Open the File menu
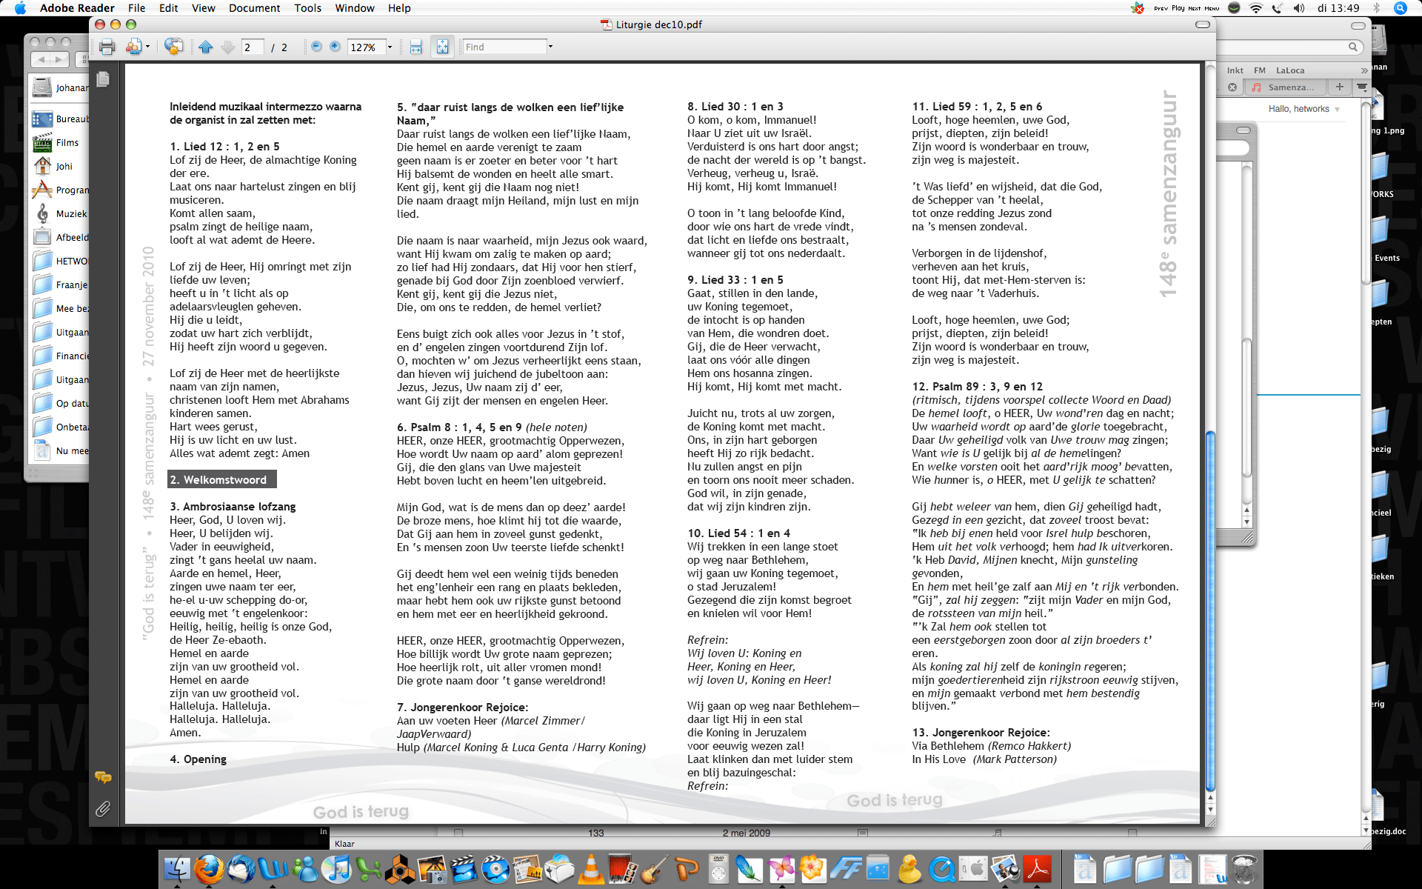The image size is (1422, 889). point(136,8)
